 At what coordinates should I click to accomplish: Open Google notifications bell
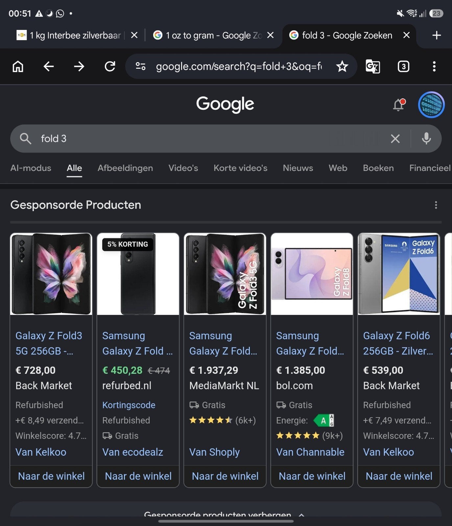[399, 105]
